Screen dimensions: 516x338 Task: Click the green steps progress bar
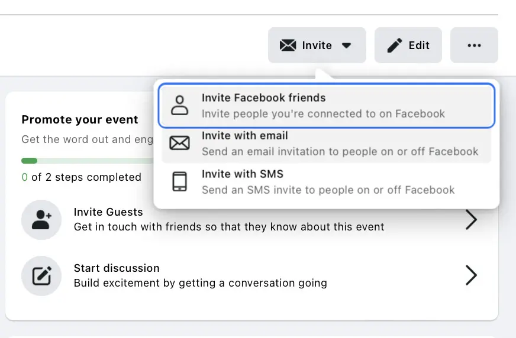(87, 161)
